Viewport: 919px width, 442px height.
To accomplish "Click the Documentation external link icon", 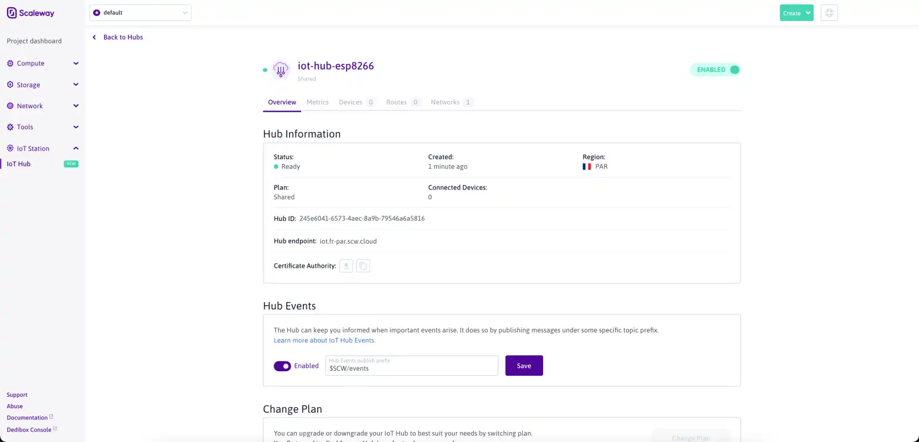I will [51, 417].
